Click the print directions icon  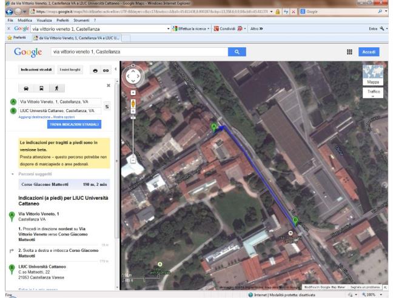[95, 70]
